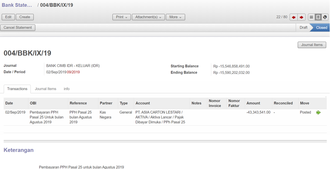Image resolution: width=330 pixels, height=169 pixels.
Task: Open the Print dropdown menu
Action: tap(121, 17)
